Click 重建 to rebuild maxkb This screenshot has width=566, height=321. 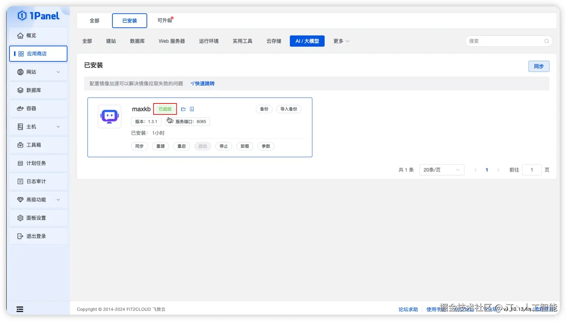[x=161, y=146]
